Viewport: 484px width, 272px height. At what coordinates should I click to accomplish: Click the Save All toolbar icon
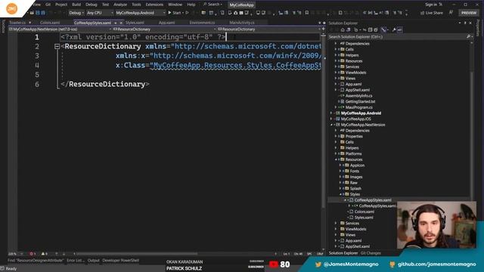[43, 13]
